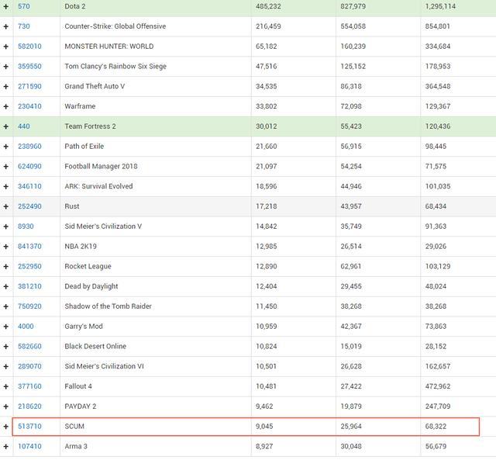The image size is (496, 460).
Task: Open app ID link 4000
Action: [x=26, y=326]
